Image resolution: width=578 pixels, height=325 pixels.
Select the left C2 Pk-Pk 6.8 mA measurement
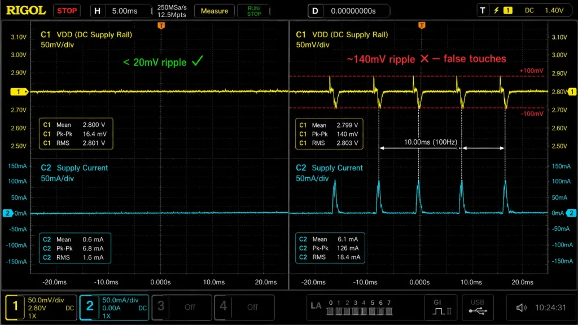tap(73, 248)
